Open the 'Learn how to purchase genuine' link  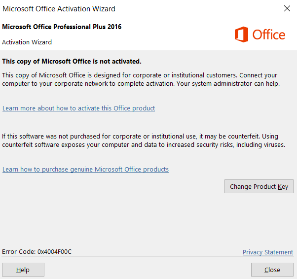pyautogui.click(x=85, y=169)
